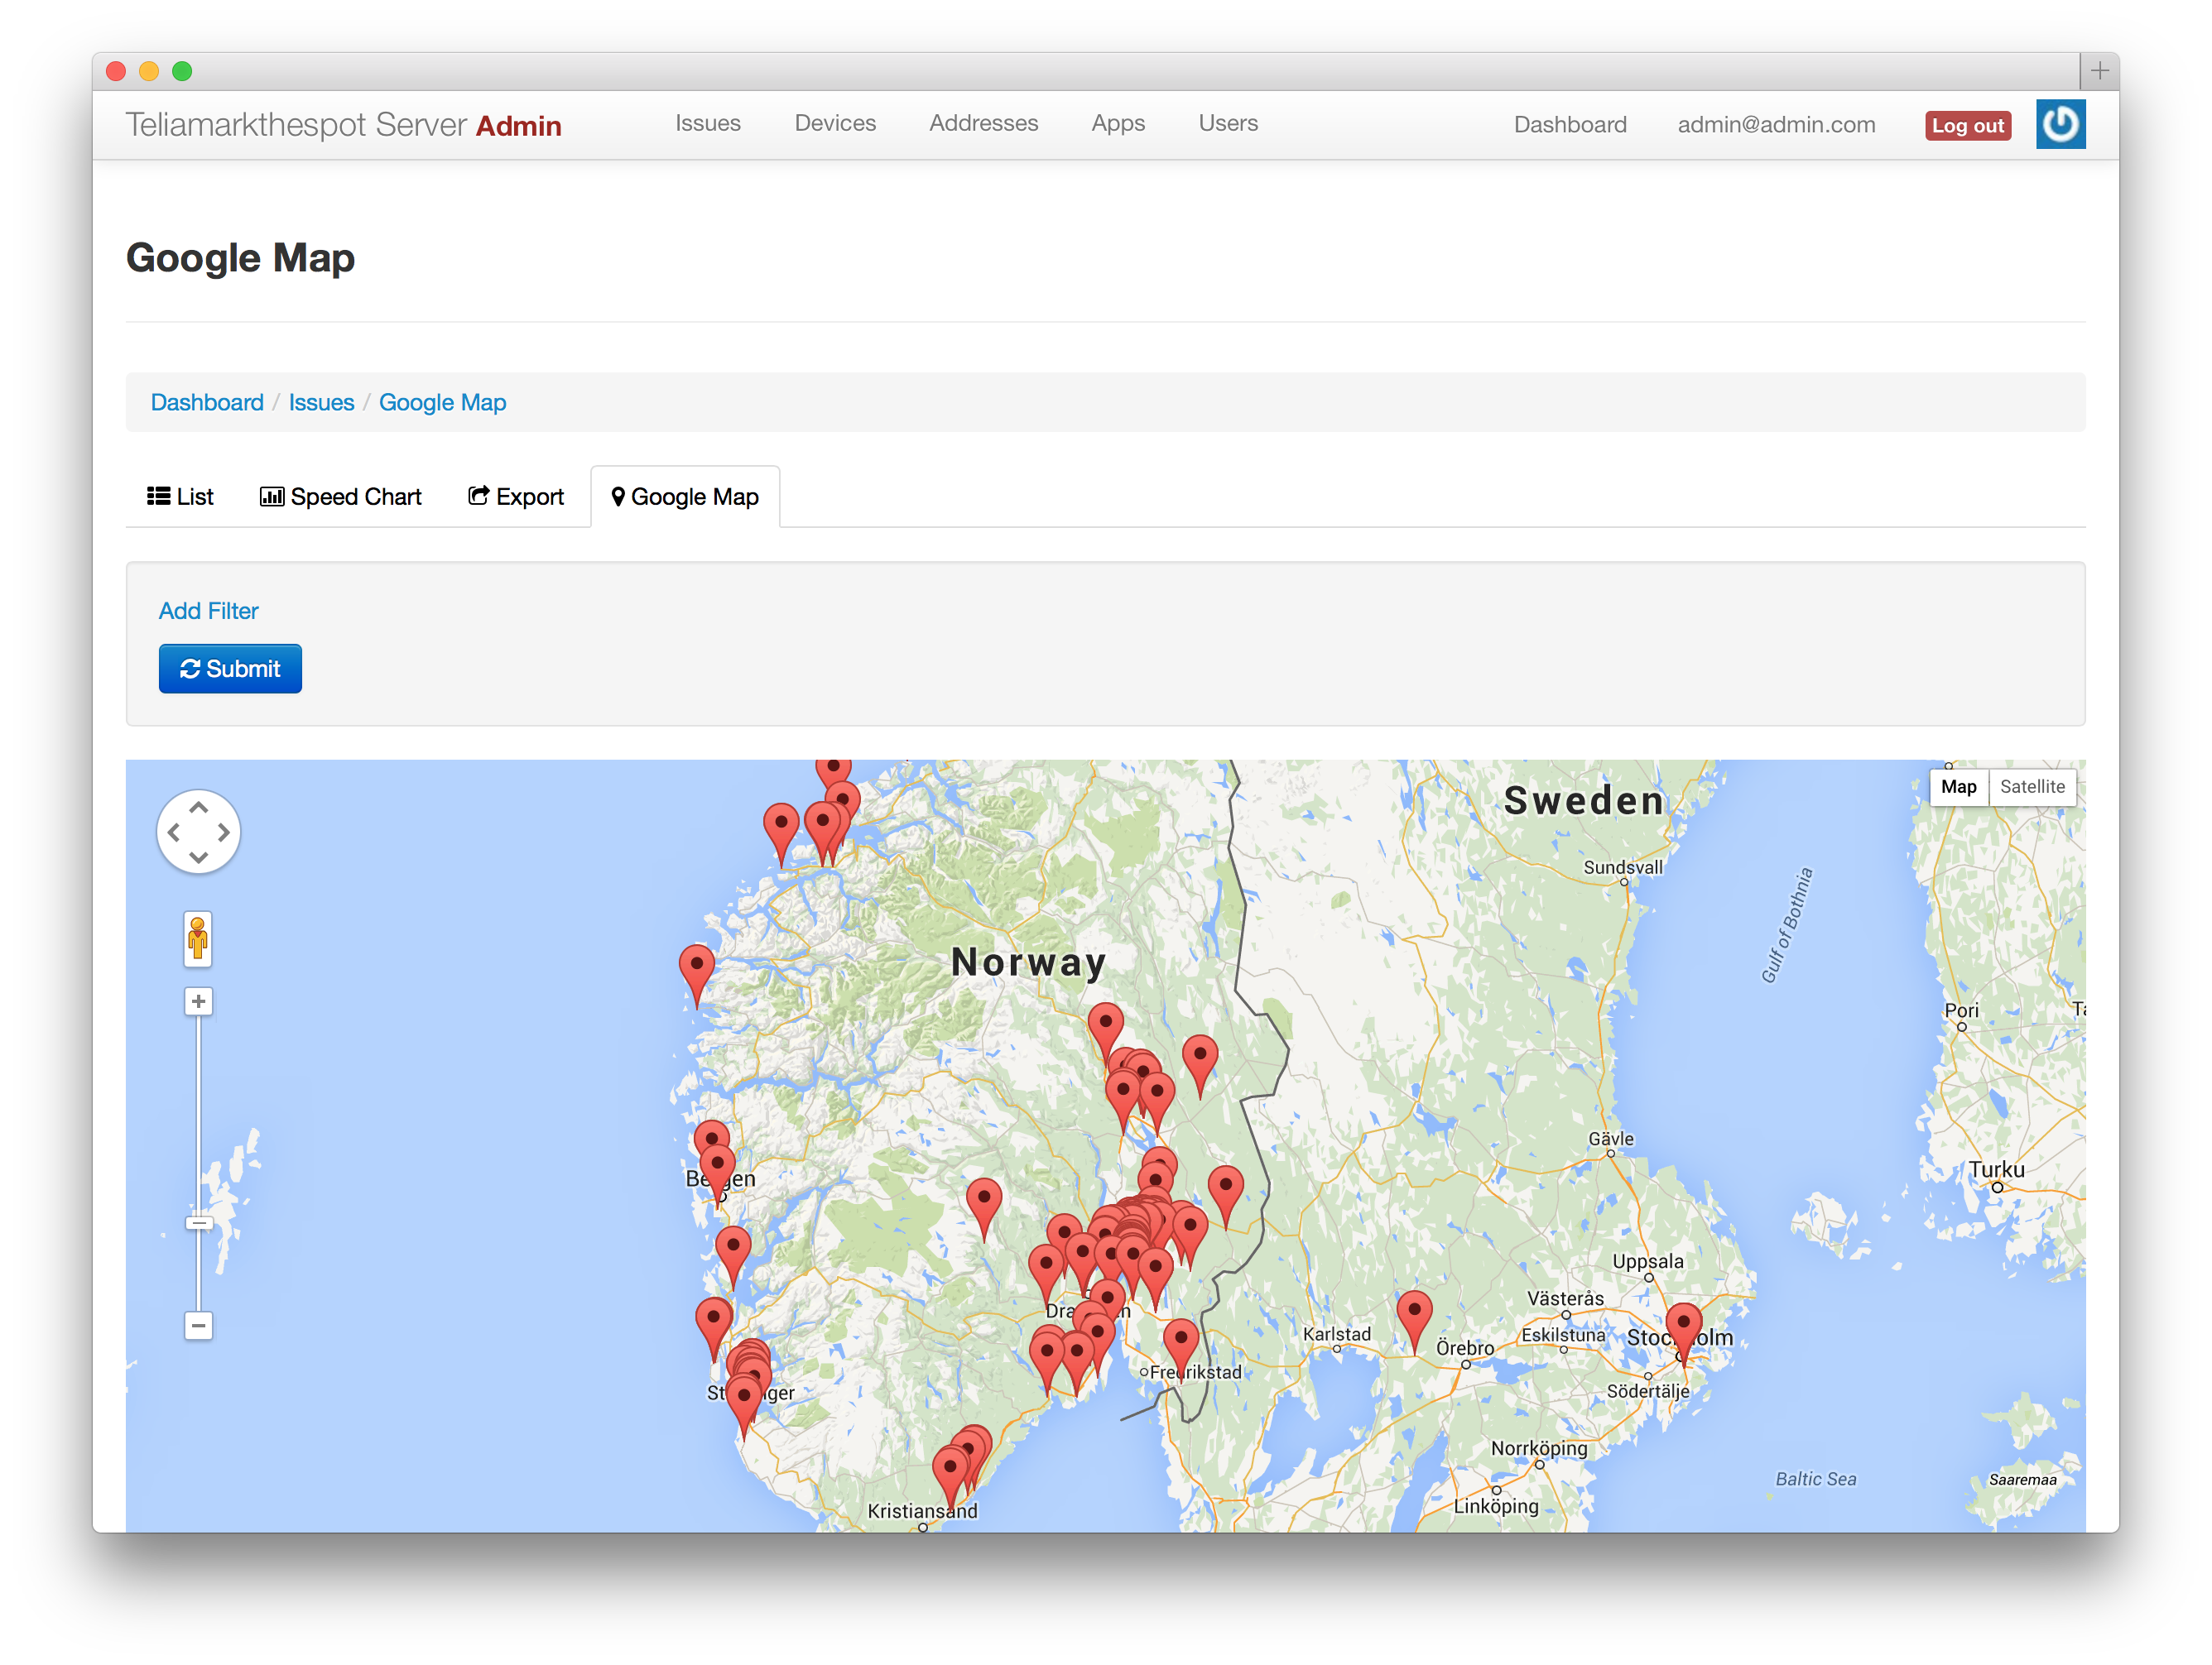Click the new tab plus button

point(2099,71)
